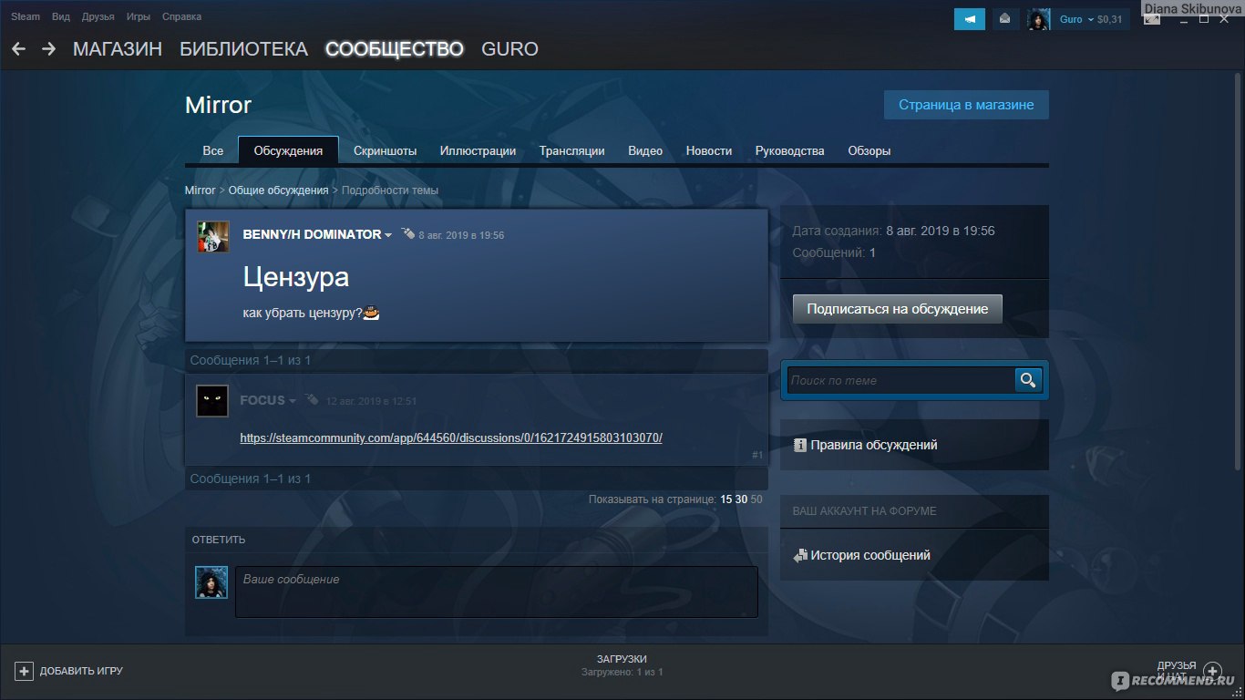Viewport: 1245px width, 700px height.
Task: Switch to the Обзоры tab
Action: 869,150
